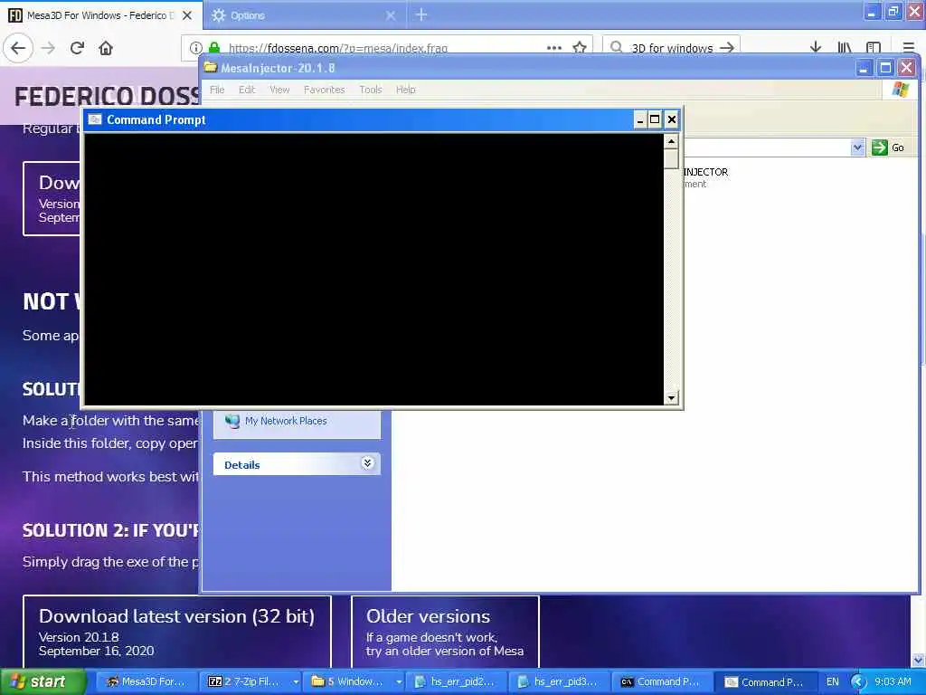Toggle the Firefox sidebar icon

click(874, 47)
